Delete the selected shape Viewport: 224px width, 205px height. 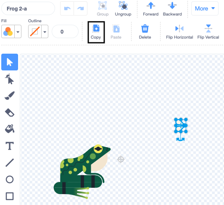pos(145,32)
